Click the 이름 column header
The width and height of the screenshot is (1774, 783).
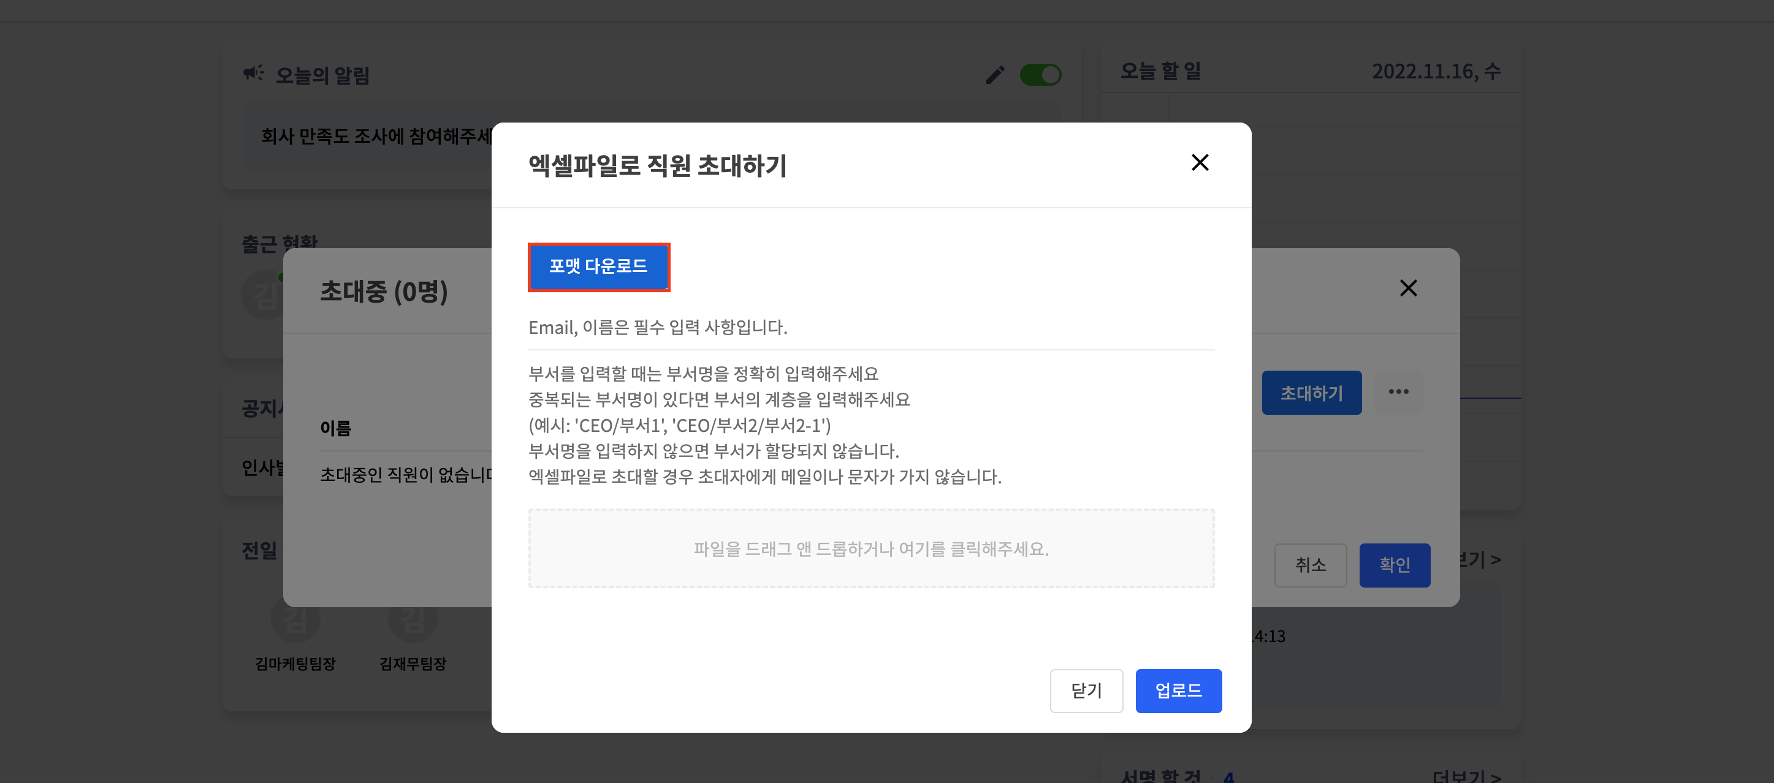point(335,428)
